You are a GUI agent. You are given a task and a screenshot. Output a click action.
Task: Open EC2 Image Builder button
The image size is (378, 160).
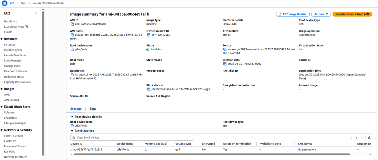293,14
